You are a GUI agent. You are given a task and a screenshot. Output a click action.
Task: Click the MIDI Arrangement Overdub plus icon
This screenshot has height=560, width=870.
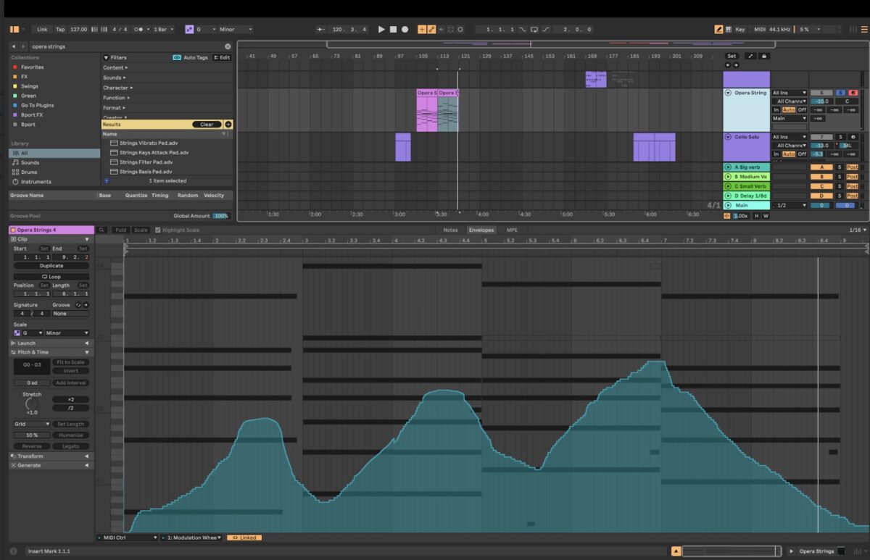point(422,30)
